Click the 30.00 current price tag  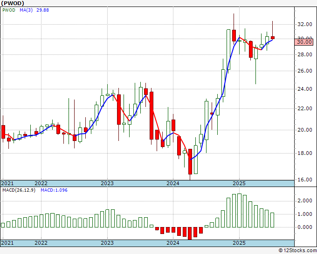point(303,42)
